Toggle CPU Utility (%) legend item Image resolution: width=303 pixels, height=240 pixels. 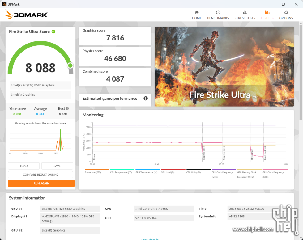pos(198,171)
